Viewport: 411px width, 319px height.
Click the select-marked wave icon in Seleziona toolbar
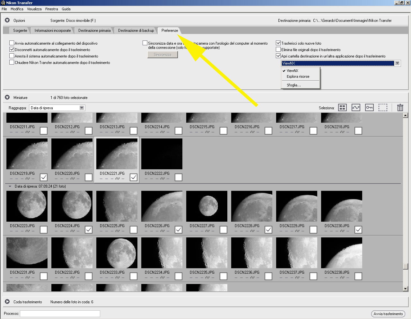(356, 108)
